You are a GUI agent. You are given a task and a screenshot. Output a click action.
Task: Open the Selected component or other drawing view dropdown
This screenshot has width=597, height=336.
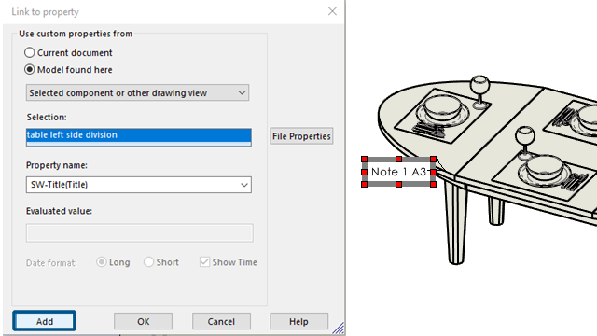coord(137,93)
